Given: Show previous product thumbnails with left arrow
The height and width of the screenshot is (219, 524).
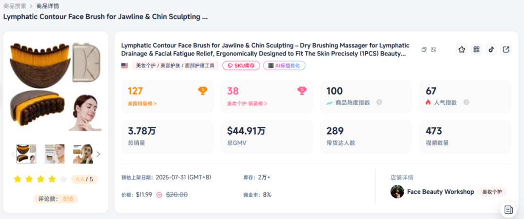Looking at the screenshot, I should click(13, 154).
